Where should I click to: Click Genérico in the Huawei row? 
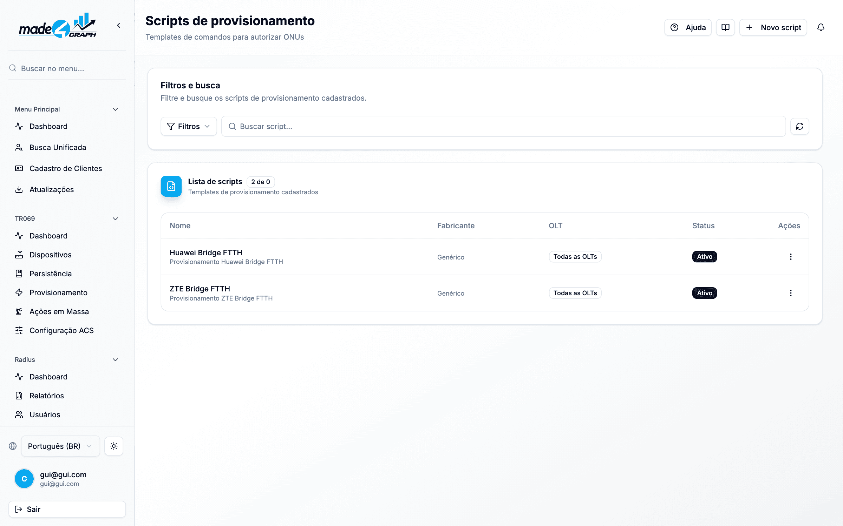point(451,257)
